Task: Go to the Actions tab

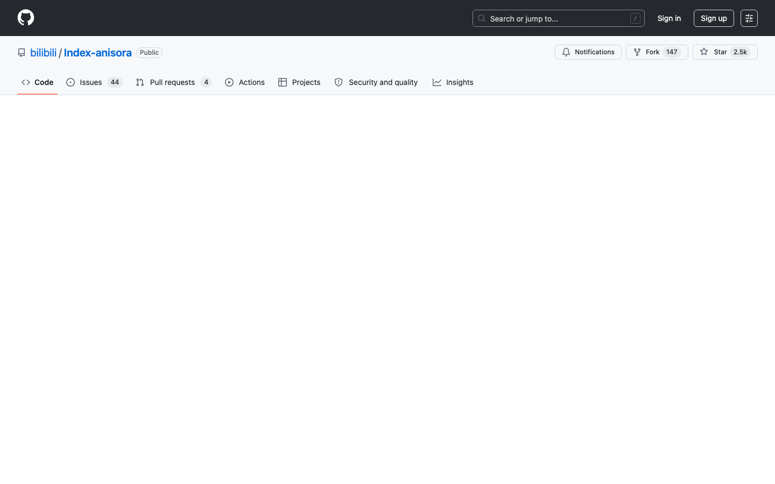Action: pyautogui.click(x=245, y=82)
